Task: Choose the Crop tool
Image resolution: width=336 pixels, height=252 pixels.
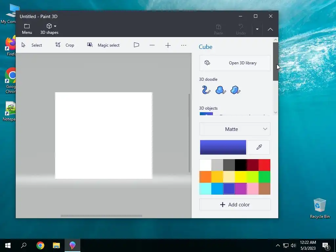Action: pos(65,45)
